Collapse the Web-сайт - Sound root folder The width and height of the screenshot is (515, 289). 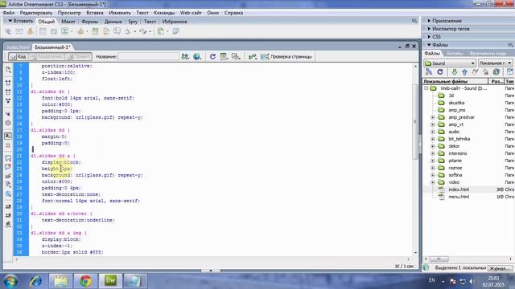pyautogui.click(x=426, y=88)
